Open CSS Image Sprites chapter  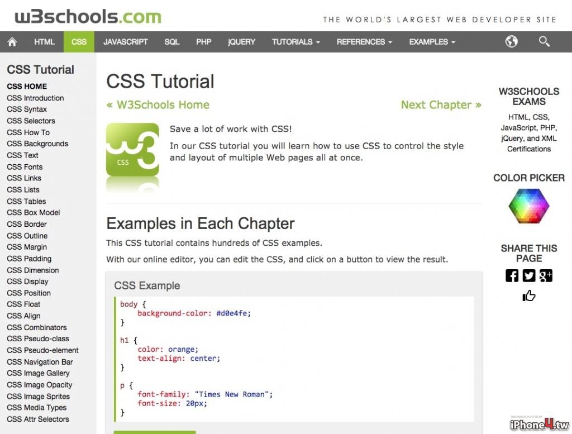[x=39, y=397]
